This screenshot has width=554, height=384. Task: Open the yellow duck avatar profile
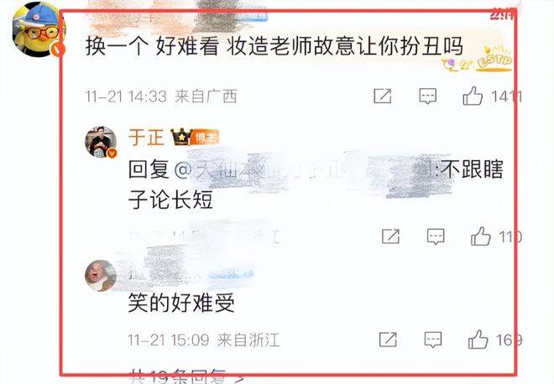(37, 29)
